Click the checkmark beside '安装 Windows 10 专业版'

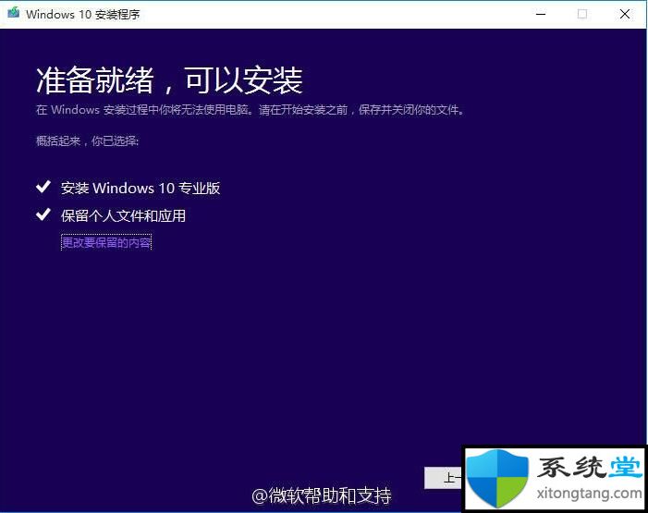43,187
